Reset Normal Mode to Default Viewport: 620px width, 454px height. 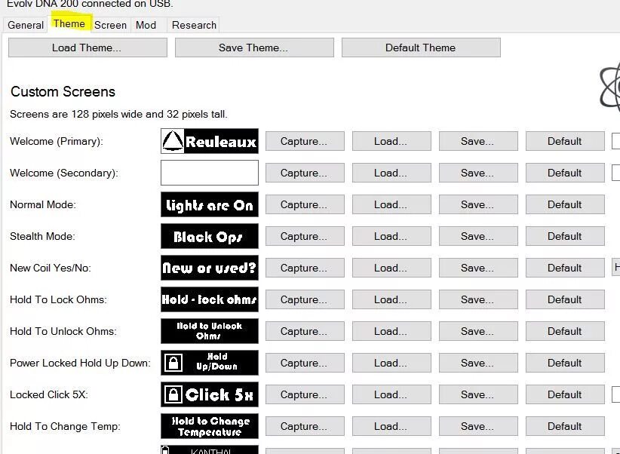coord(565,204)
